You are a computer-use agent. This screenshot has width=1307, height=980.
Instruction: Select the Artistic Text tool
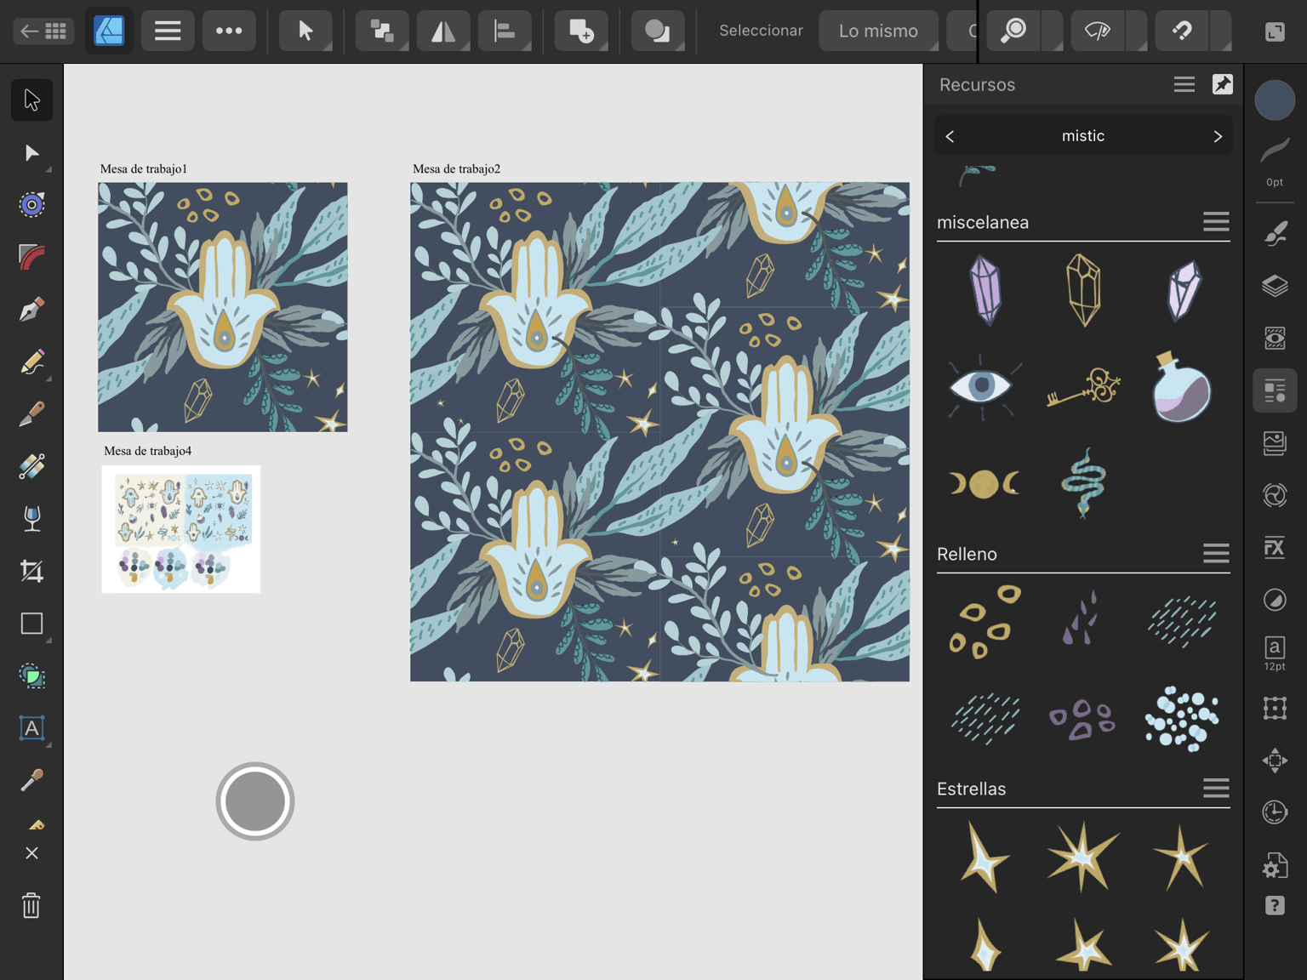click(x=31, y=728)
